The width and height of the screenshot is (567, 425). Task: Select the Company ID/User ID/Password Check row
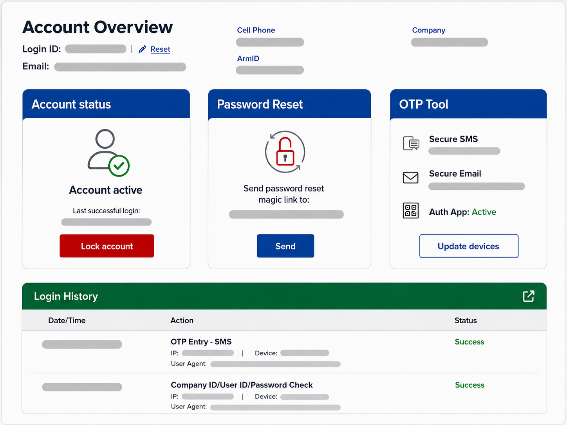click(x=284, y=394)
